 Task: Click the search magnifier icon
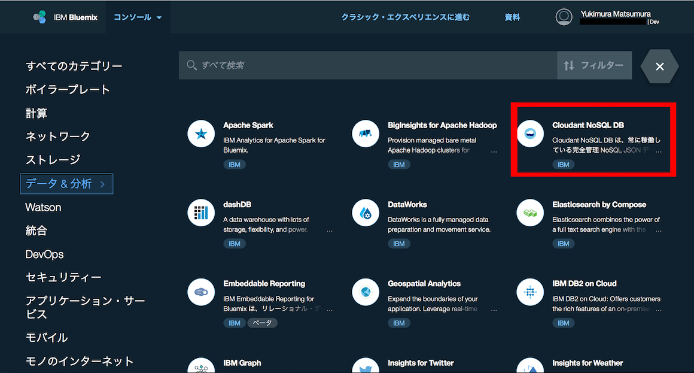click(x=191, y=65)
